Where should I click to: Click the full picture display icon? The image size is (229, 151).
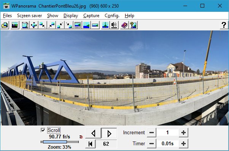point(86,25)
